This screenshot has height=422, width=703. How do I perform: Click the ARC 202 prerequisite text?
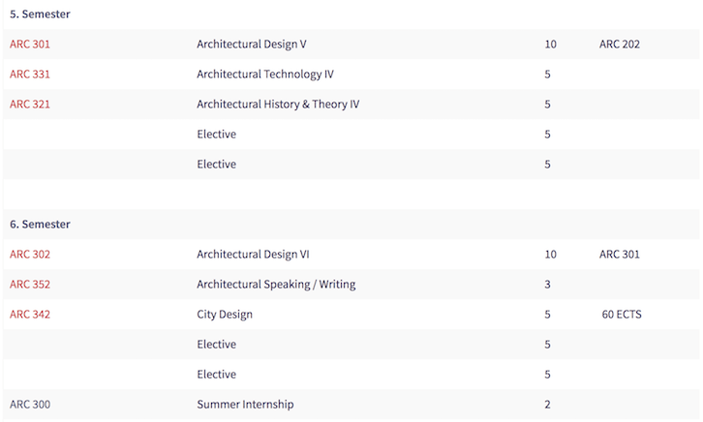click(620, 45)
